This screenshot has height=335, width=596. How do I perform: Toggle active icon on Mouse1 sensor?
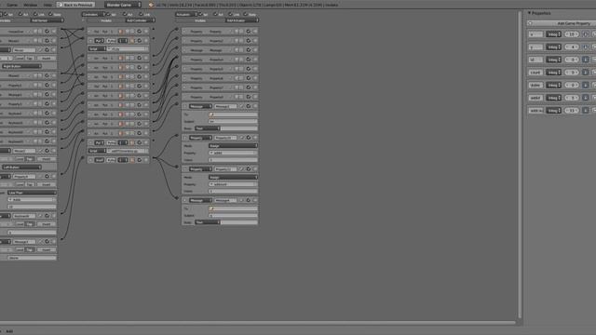coord(47,41)
